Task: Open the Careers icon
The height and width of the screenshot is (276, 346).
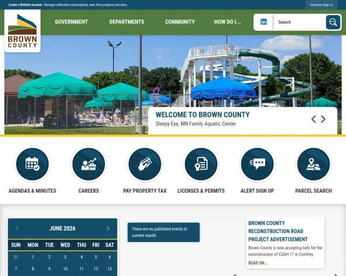Action: (88, 164)
